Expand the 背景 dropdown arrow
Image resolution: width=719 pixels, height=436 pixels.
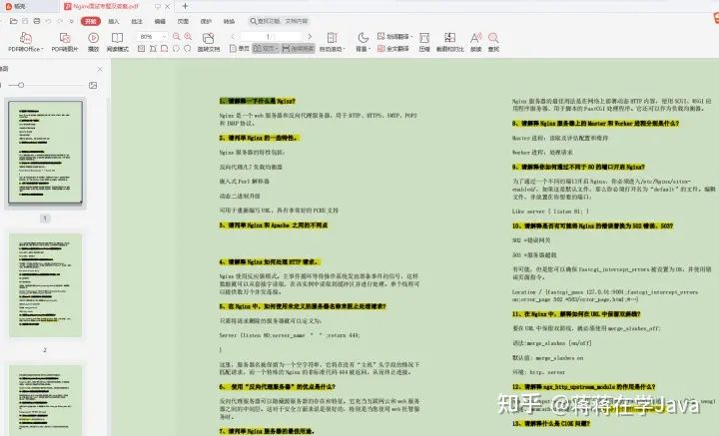point(369,50)
